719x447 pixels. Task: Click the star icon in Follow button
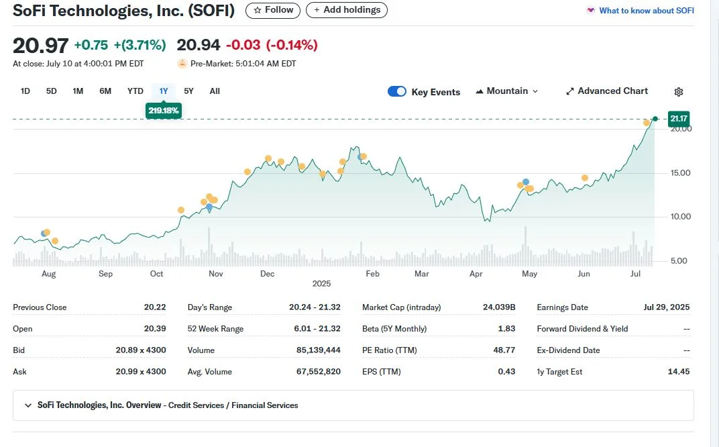tap(257, 10)
